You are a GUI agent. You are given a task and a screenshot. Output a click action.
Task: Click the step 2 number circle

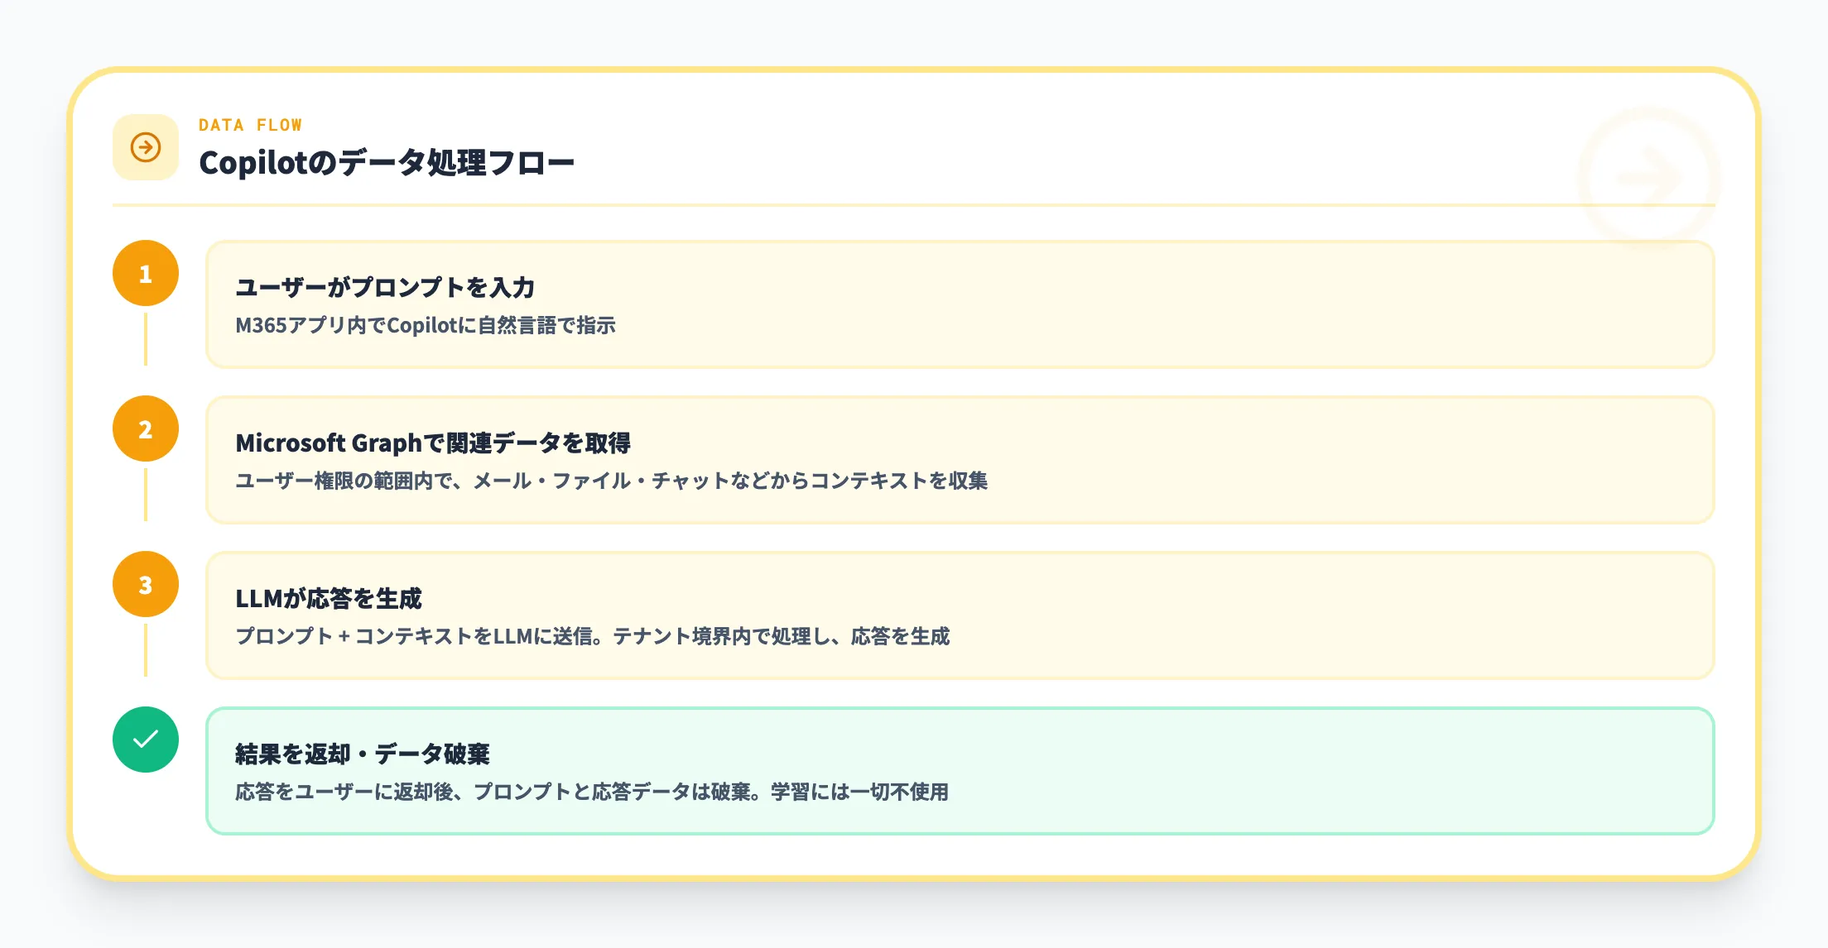(x=146, y=429)
